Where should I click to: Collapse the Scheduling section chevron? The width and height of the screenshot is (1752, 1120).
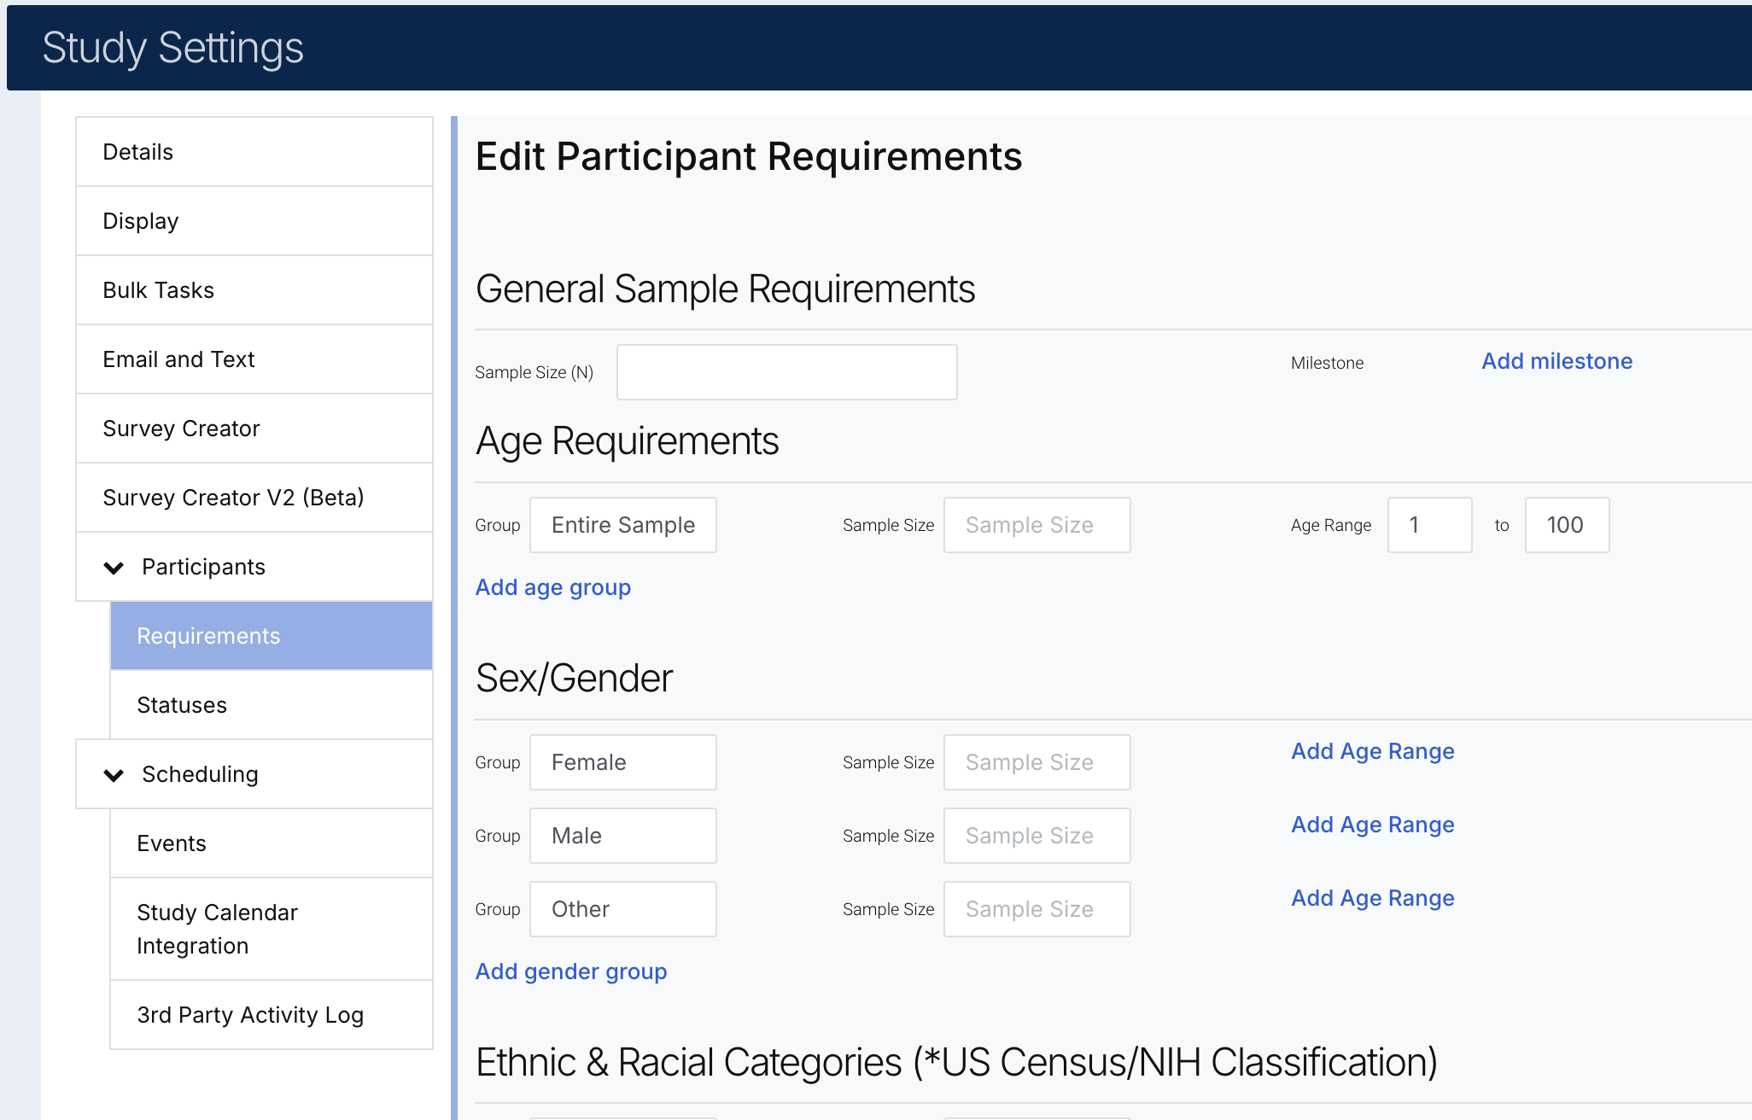114,775
